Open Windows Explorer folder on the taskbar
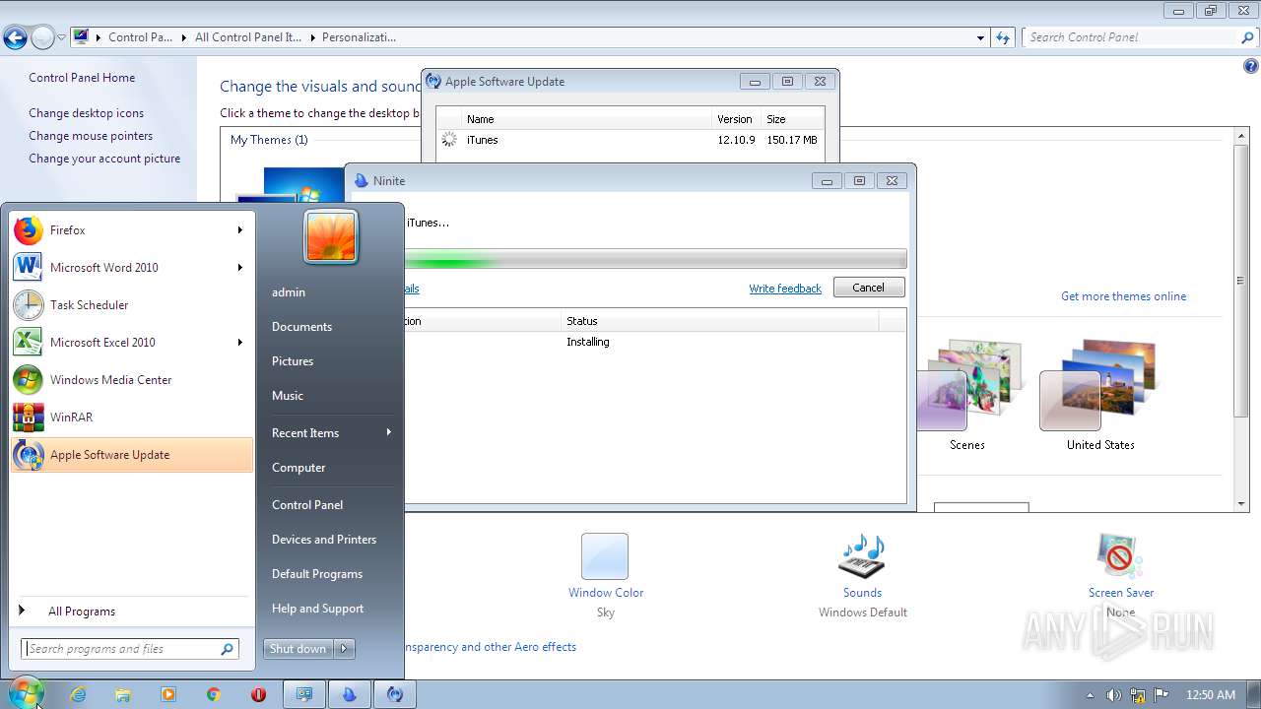The image size is (1261, 709). pyautogui.click(x=123, y=694)
